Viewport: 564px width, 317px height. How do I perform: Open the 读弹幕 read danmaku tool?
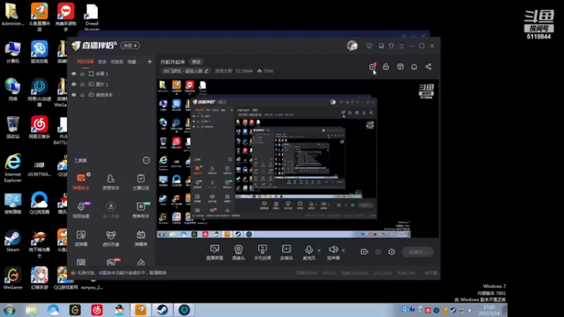pyautogui.click(x=81, y=238)
